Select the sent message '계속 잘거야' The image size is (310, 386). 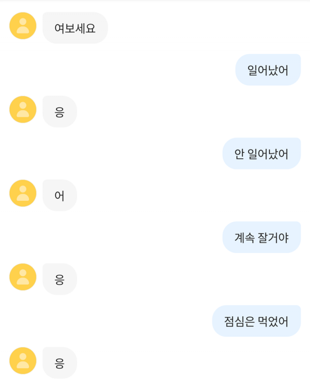pos(262,237)
